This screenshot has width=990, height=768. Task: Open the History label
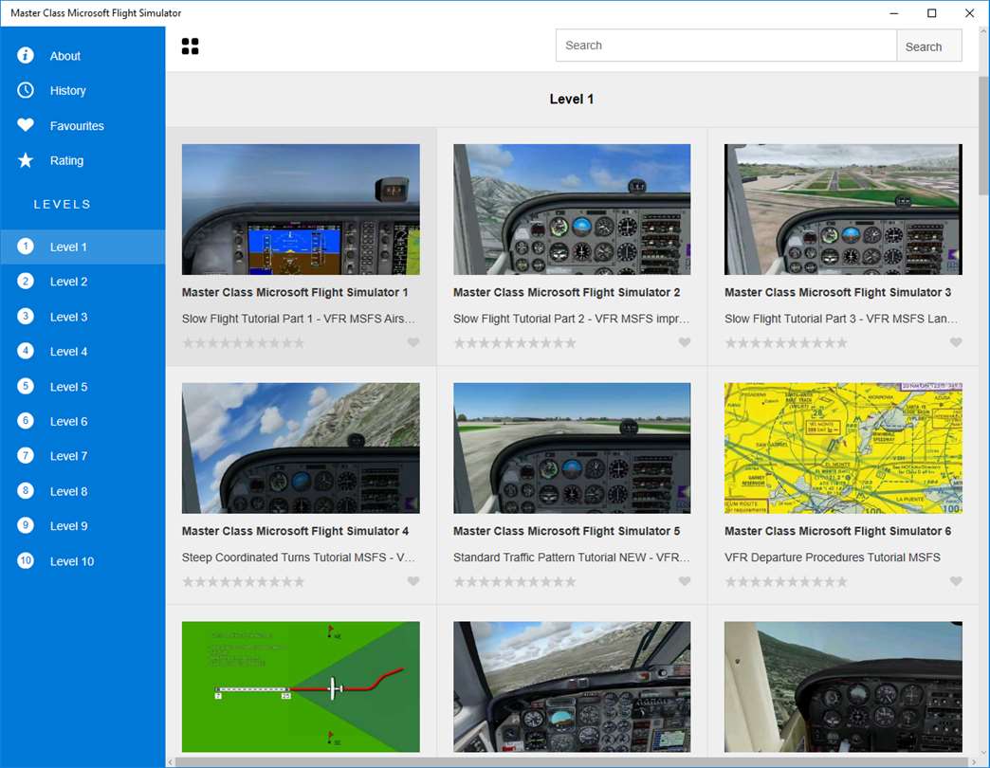[67, 91]
